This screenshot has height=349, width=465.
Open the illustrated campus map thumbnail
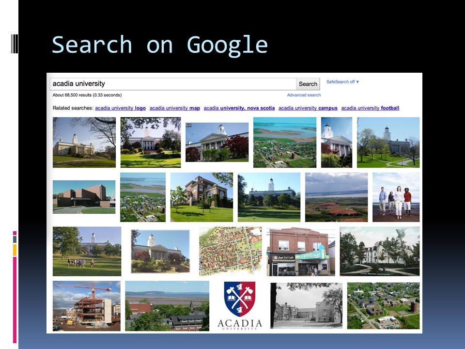tap(231, 252)
